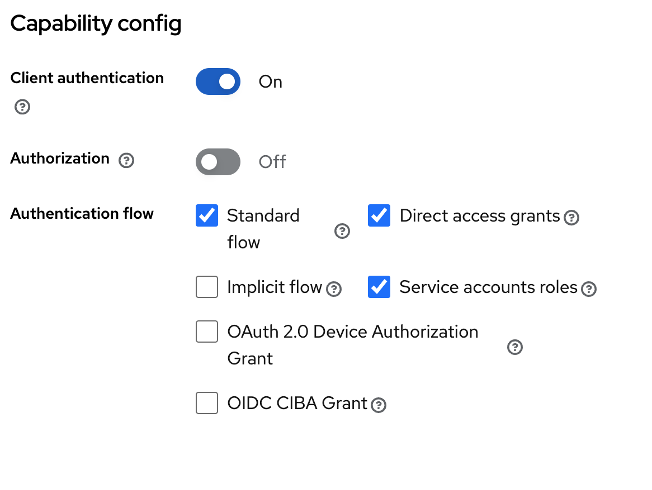Click the Service accounts roles help icon

point(588,289)
